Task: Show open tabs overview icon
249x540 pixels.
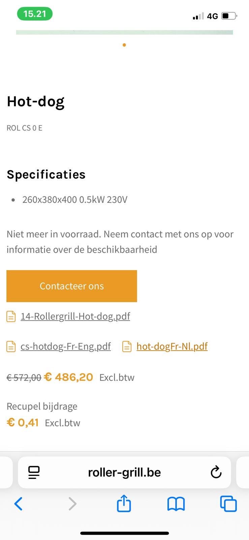Action: (x=228, y=504)
